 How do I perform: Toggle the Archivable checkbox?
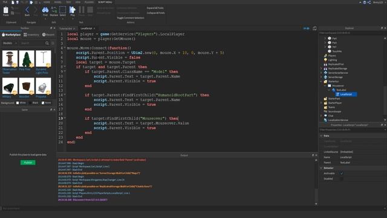342,173
